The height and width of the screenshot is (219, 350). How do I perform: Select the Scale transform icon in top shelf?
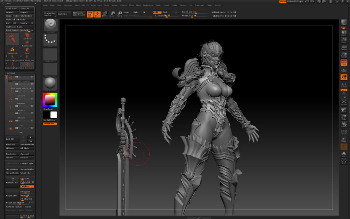click(x=112, y=15)
